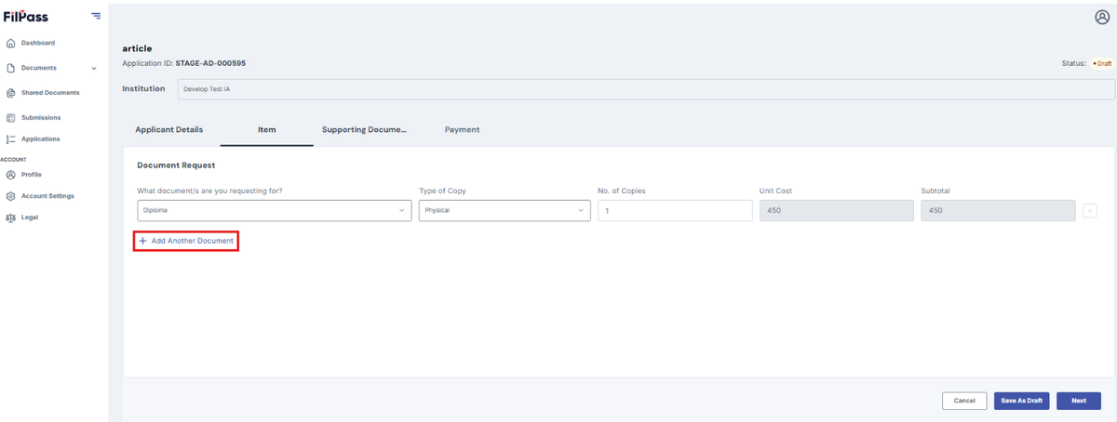
Task: Select the Submissions sidebar icon
Action: (x=10, y=118)
